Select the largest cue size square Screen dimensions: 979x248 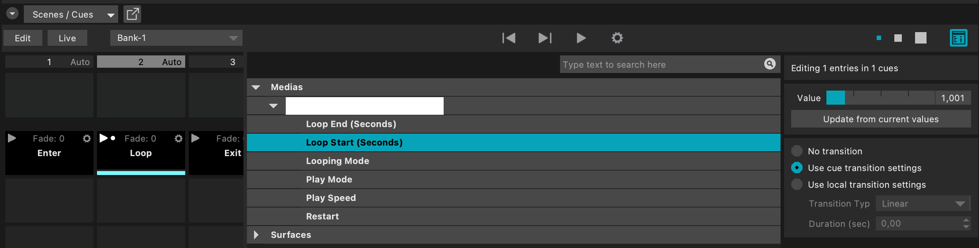coord(921,38)
